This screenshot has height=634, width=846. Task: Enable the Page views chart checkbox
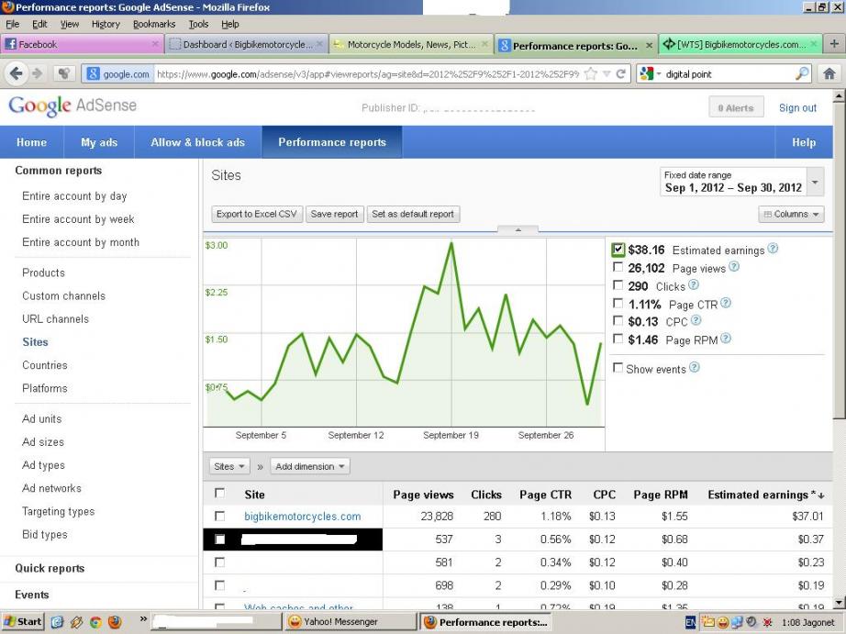click(618, 267)
